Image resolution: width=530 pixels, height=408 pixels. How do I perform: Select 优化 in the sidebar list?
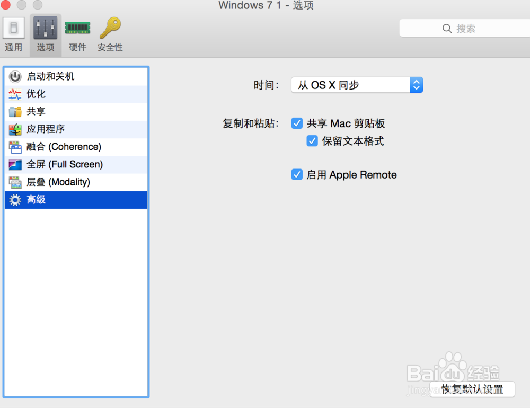(x=76, y=94)
